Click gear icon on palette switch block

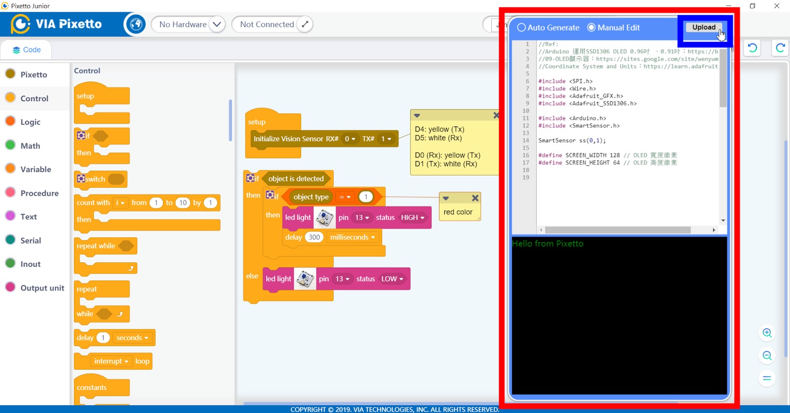tap(81, 179)
